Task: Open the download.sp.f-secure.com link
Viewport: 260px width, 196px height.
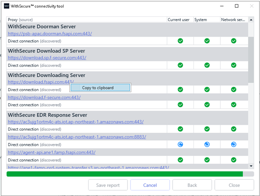Action: [x=47, y=58]
